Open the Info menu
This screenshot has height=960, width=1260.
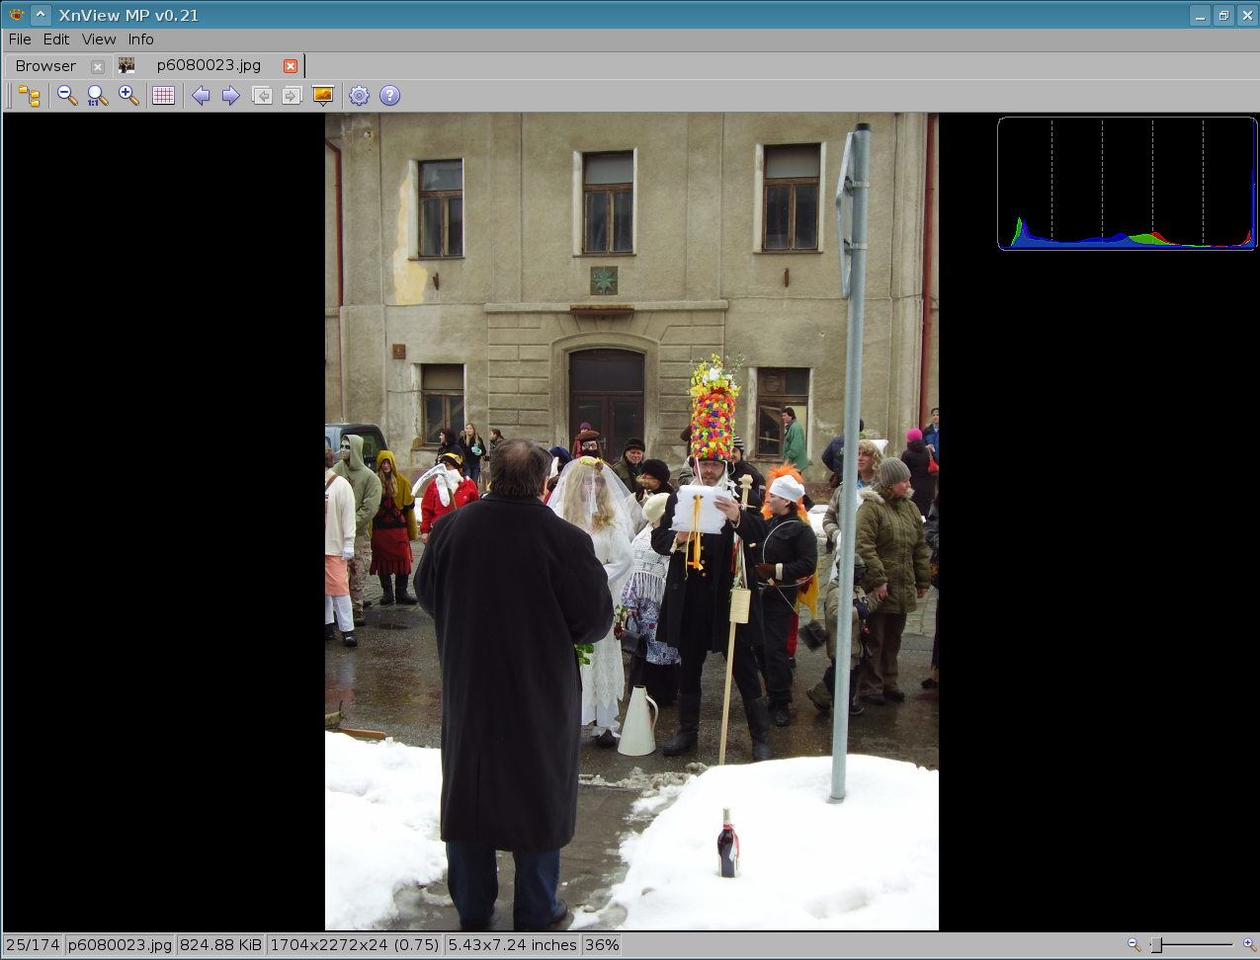pos(141,40)
